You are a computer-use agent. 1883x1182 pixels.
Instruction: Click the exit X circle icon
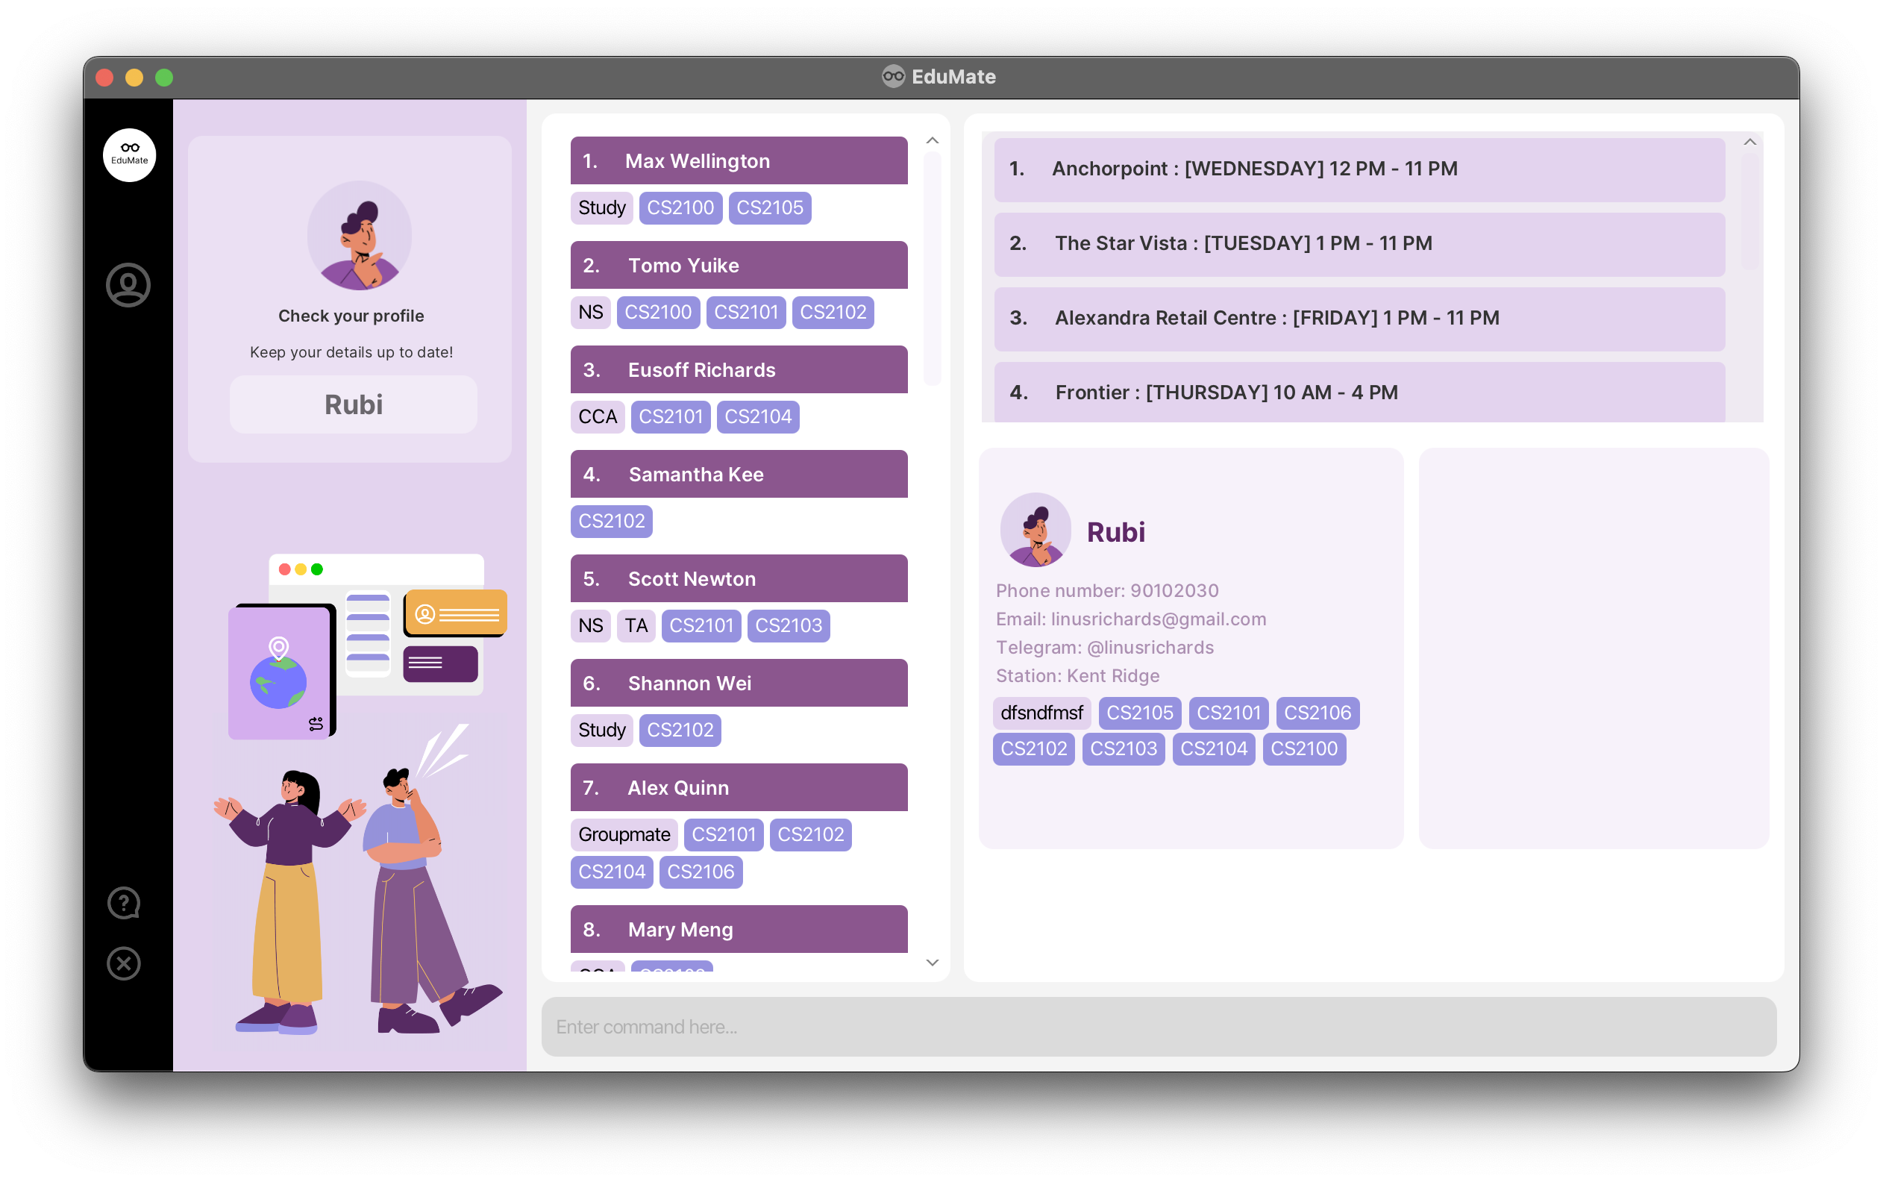point(123,963)
